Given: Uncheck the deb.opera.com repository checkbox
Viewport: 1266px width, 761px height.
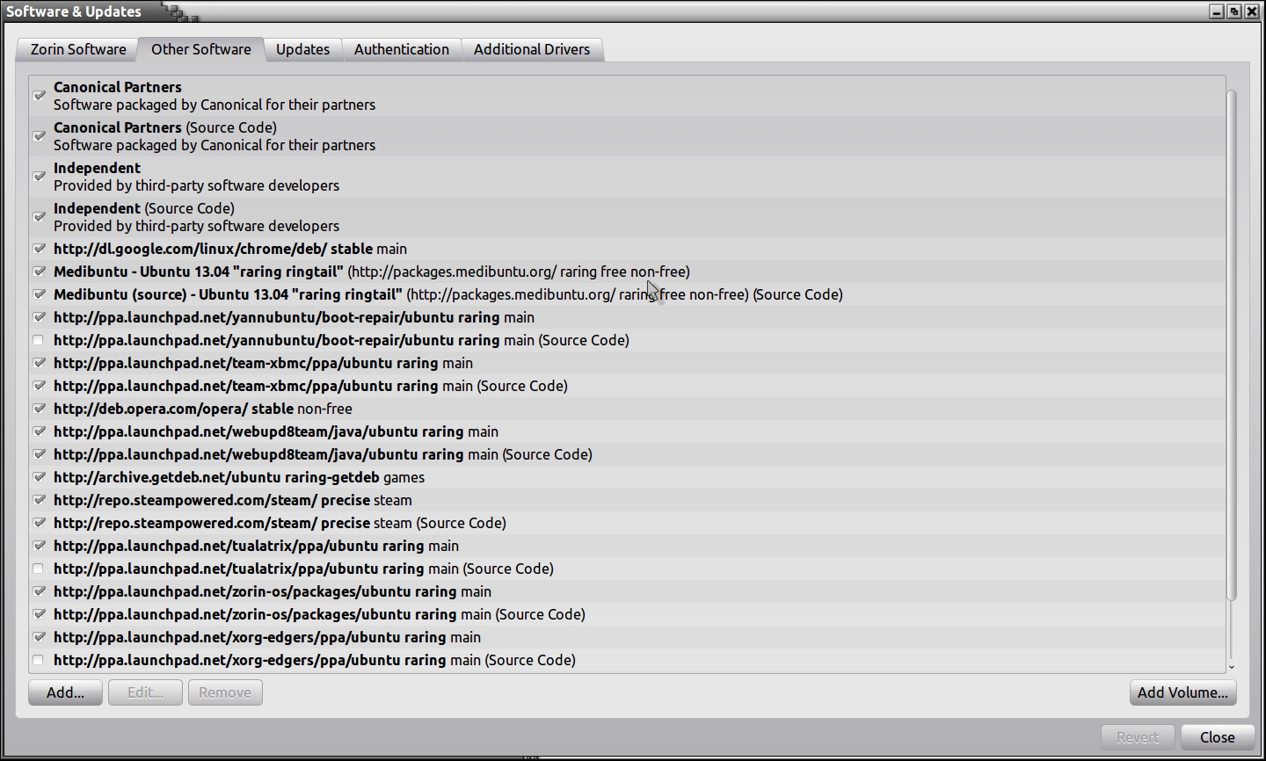Looking at the screenshot, I should point(39,409).
